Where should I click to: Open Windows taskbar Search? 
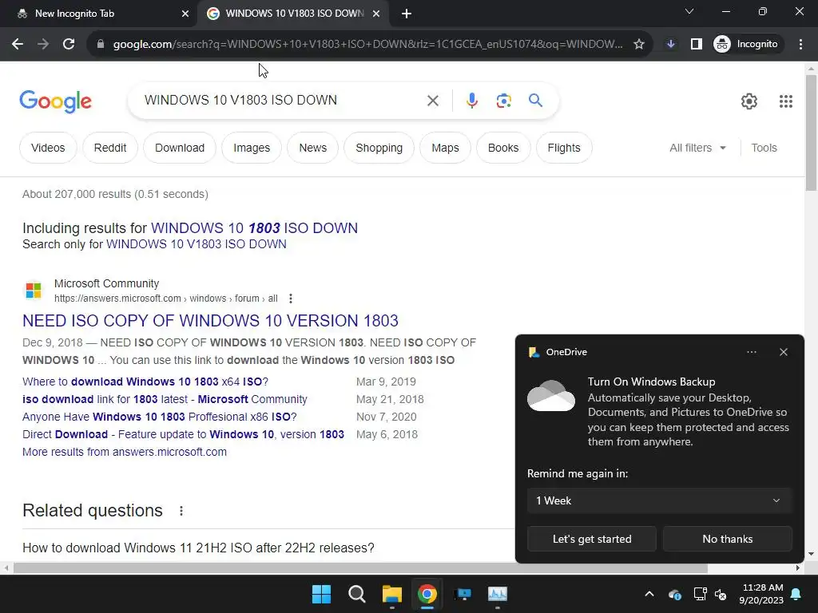point(357,594)
